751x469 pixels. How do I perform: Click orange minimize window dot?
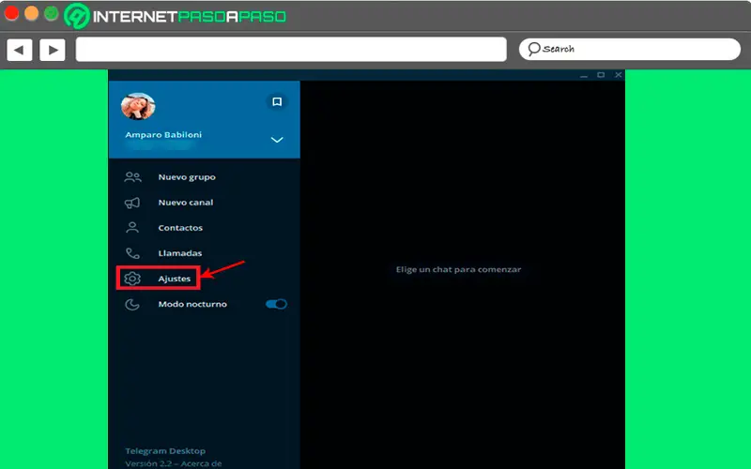[x=32, y=13]
